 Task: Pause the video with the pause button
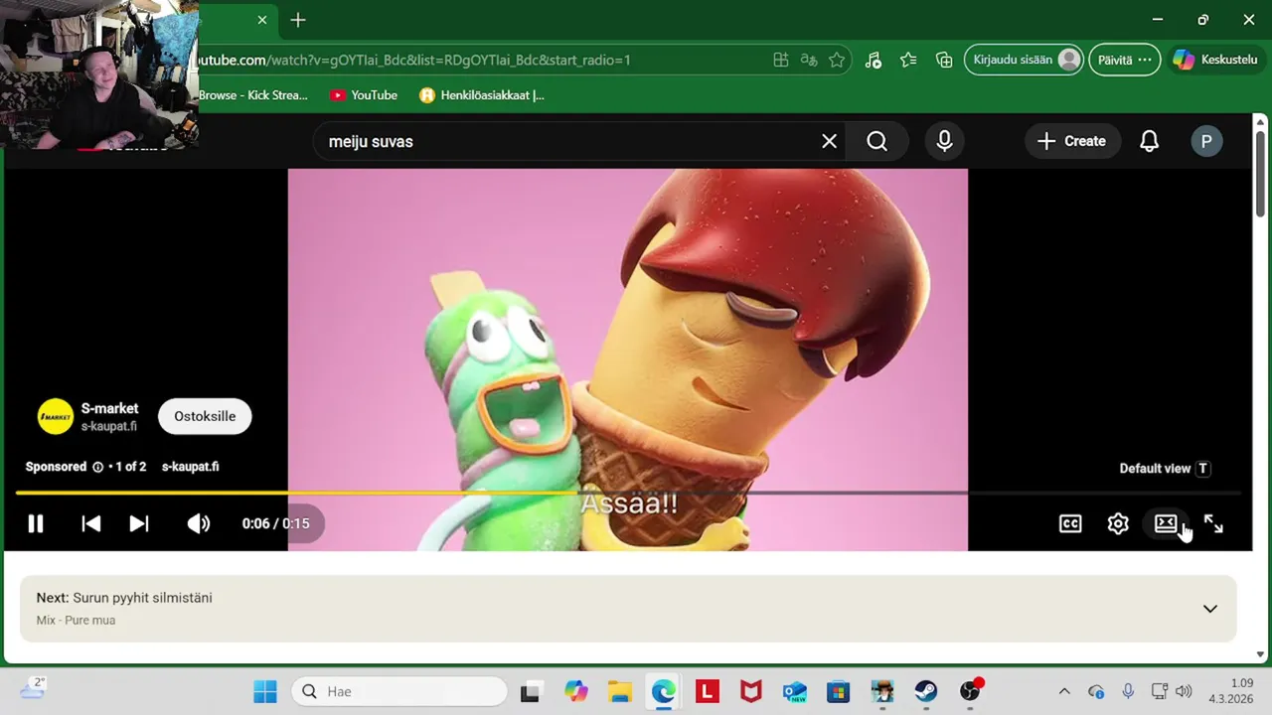pyautogui.click(x=36, y=523)
